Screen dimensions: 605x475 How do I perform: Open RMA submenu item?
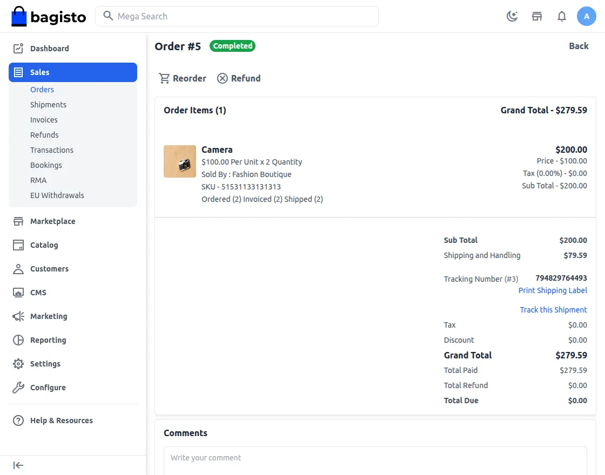tap(38, 180)
